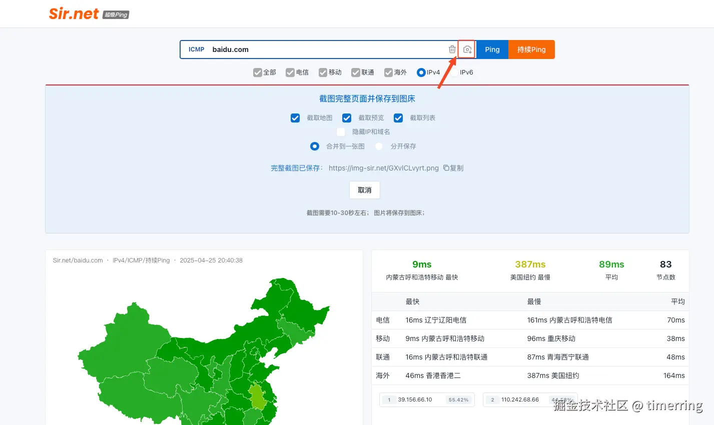Click the 83 node count
Image resolution: width=714 pixels, height=425 pixels.
[665, 264]
